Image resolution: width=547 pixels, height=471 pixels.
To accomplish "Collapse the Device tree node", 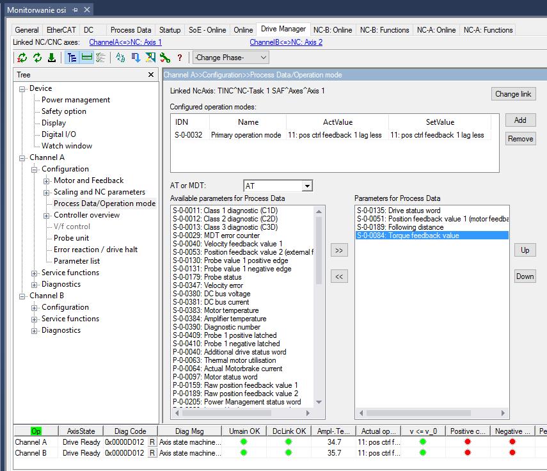I will coord(22,89).
